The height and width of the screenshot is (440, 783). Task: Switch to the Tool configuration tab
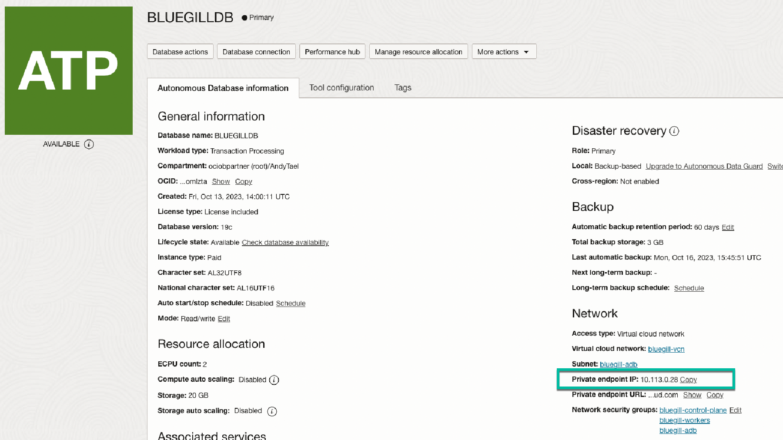pos(341,88)
